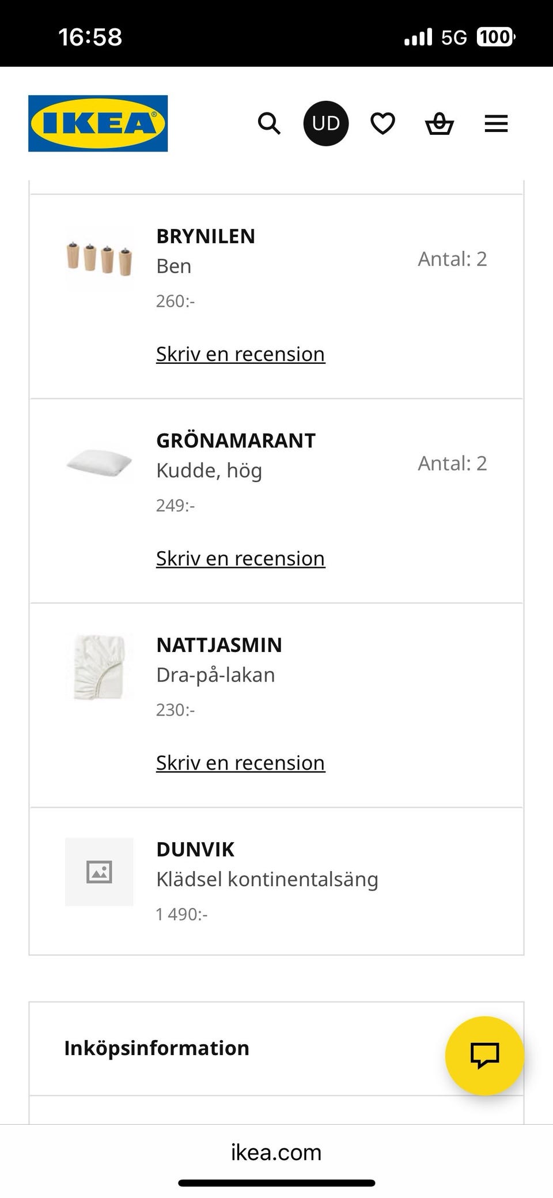The height and width of the screenshot is (1198, 553).
Task: Expand the Inköpsinformation section
Action: [157, 1048]
